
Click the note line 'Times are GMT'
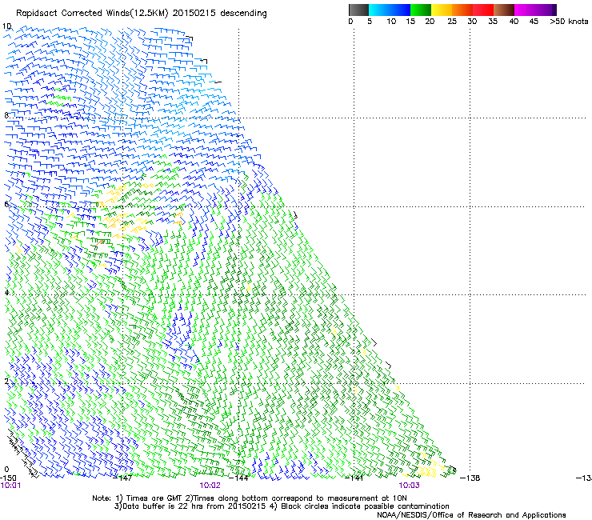pos(154,498)
